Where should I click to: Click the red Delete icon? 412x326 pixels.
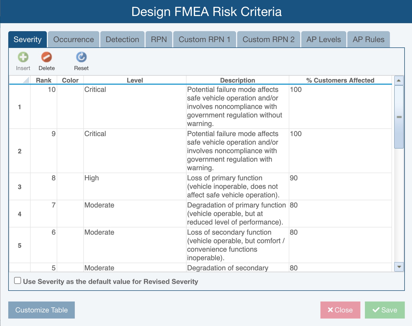(47, 57)
